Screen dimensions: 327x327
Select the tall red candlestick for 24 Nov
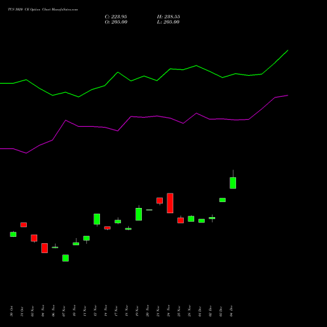coord(170,203)
